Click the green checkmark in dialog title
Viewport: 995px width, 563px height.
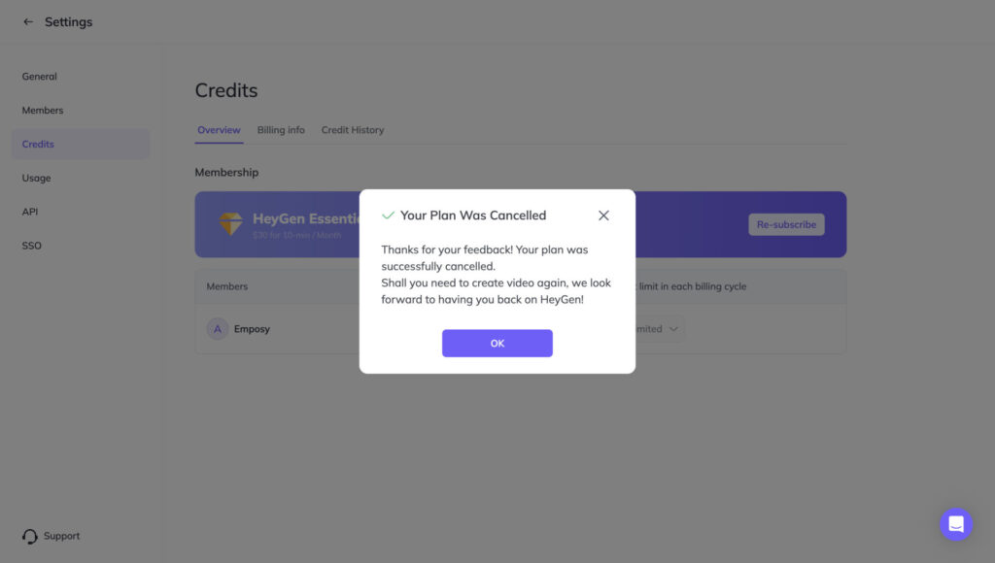point(388,215)
